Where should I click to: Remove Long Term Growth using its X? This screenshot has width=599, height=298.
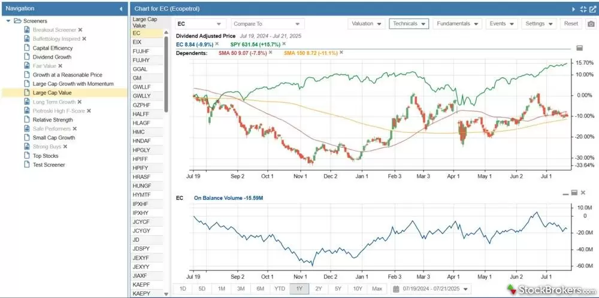80,102
